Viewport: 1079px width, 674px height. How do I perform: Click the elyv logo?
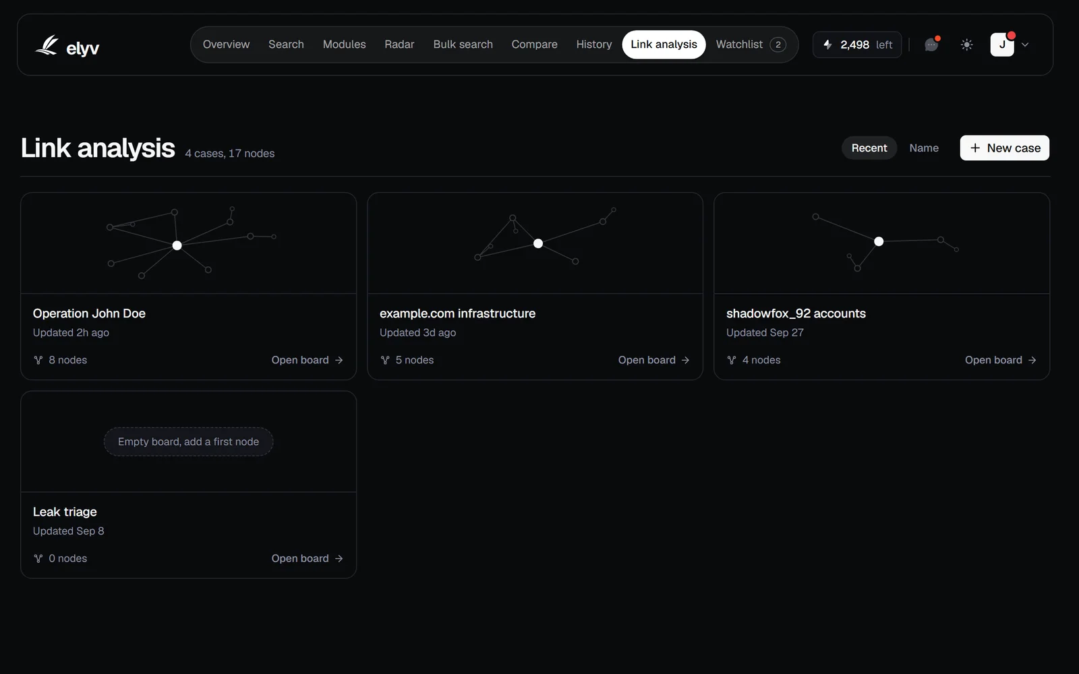tap(67, 46)
